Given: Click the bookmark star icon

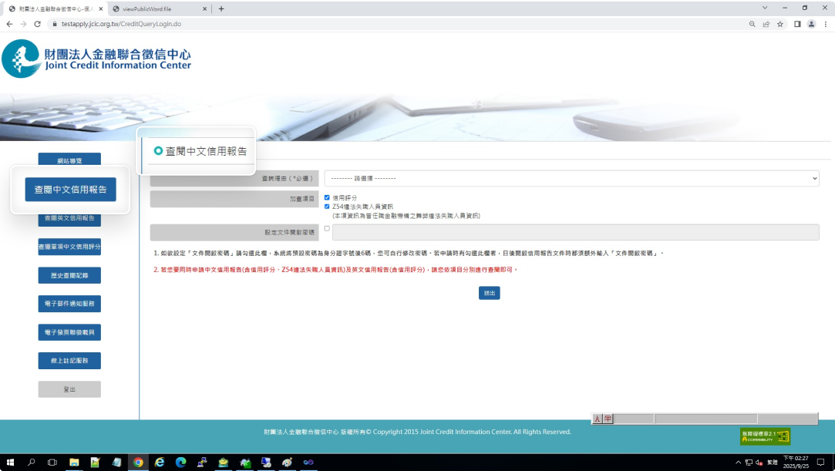Looking at the screenshot, I should tap(780, 24).
